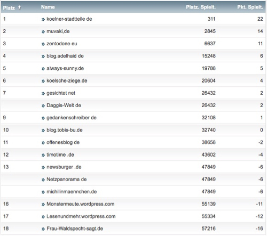Click the arrow icon before koelner-stadtteile de
The image size is (267, 236).
point(43,20)
